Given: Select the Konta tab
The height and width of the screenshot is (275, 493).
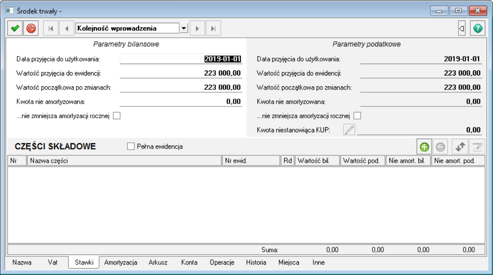Looking at the screenshot, I should click(189, 262).
